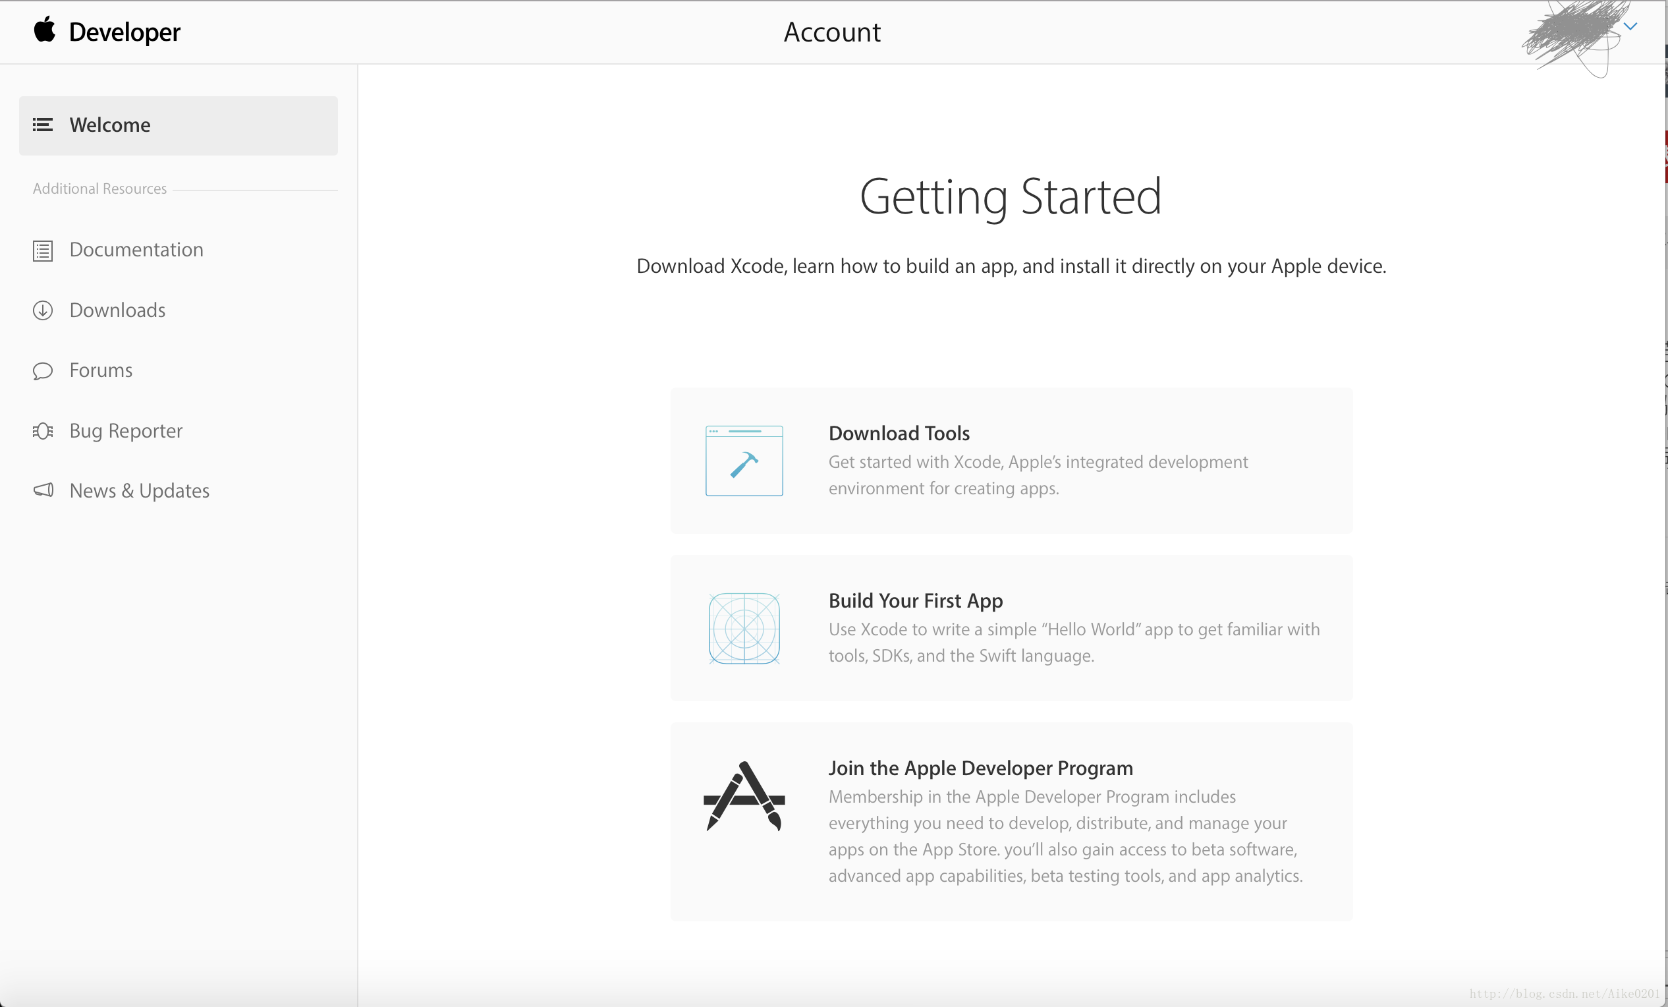Click the Account page title
The image size is (1668, 1007).
pyautogui.click(x=832, y=32)
